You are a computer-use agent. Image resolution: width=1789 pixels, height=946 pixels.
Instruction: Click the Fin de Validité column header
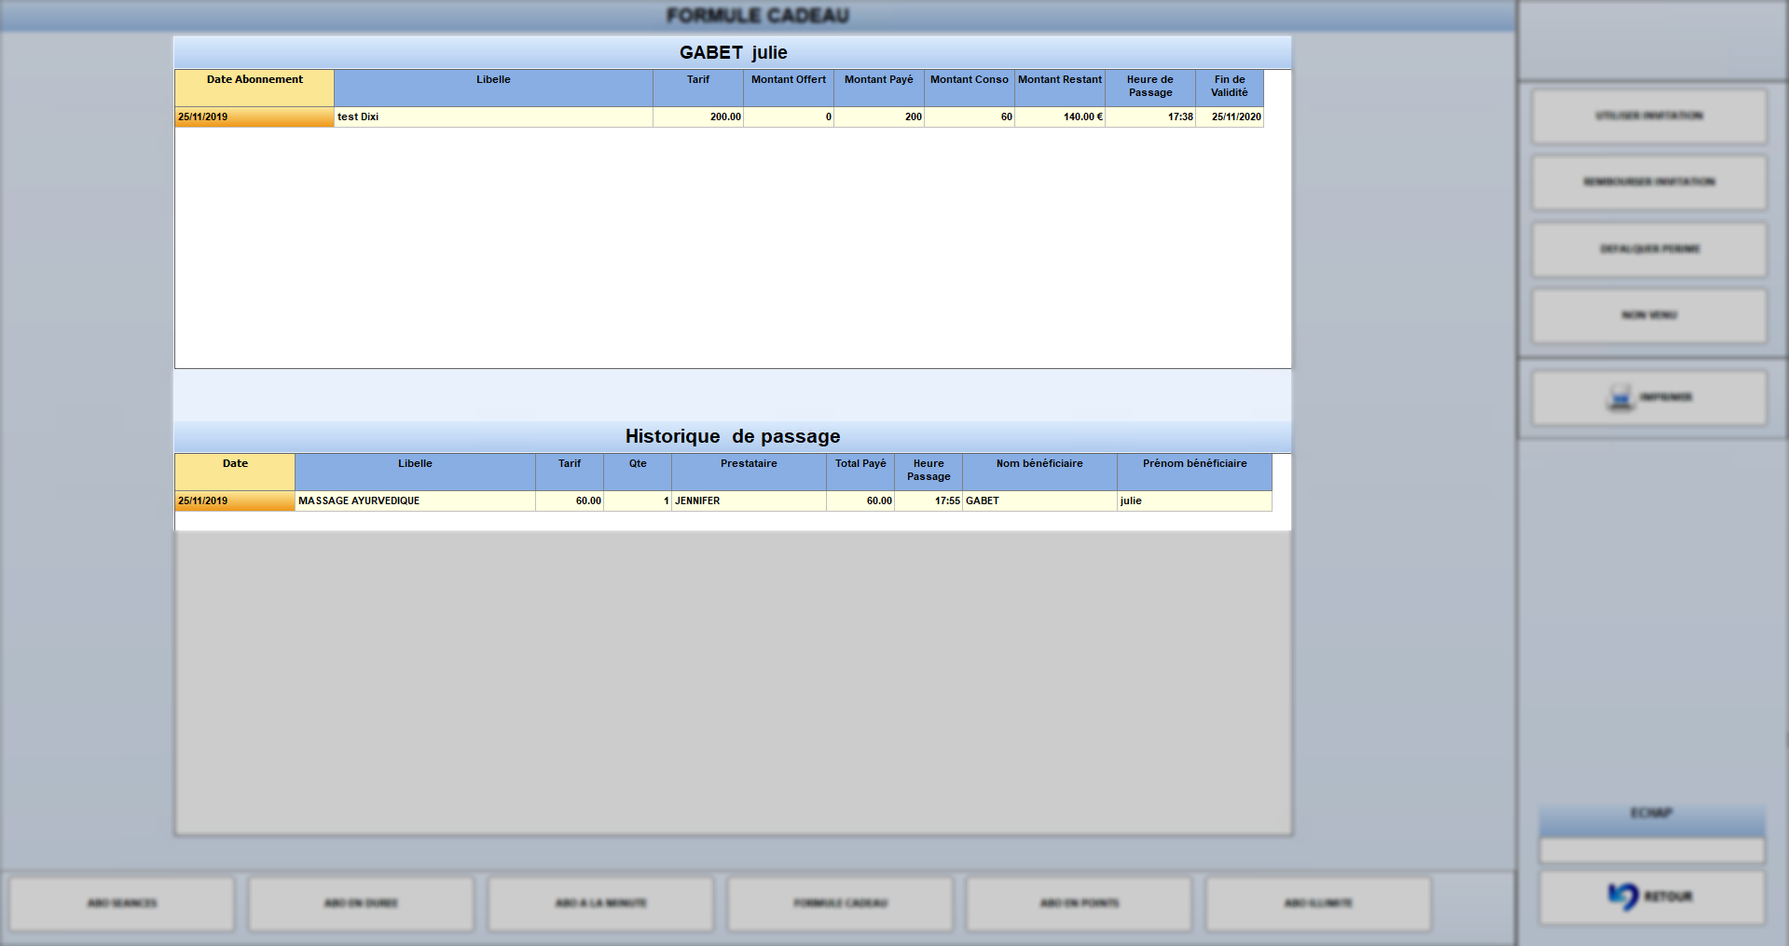(1230, 88)
